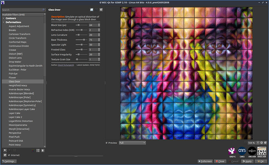The width and height of the screenshot is (269, 165).
Task: Click the copy-to-clipboard icon beside the Glass Door title
Action: tap(92, 10)
